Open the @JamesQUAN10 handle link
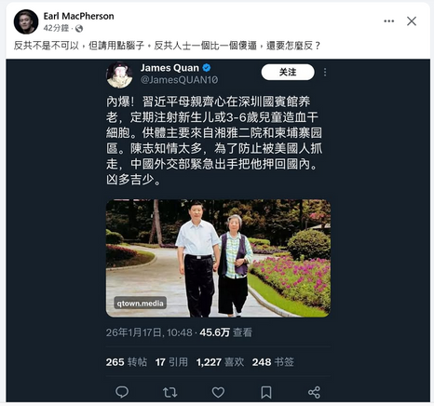Screen dimensions: 434x406 [179, 80]
